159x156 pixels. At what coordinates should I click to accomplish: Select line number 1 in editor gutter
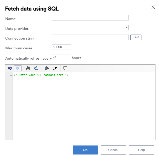tap(11, 75)
